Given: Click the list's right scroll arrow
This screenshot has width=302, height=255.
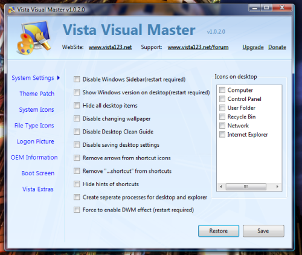Looking at the screenshot, I should click(x=277, y=187).
